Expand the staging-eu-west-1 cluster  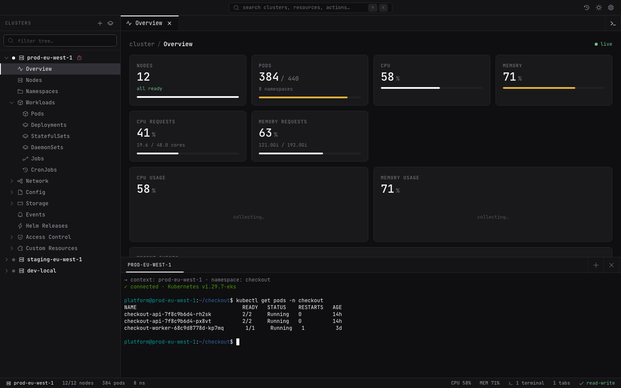(x=6, y=260)
